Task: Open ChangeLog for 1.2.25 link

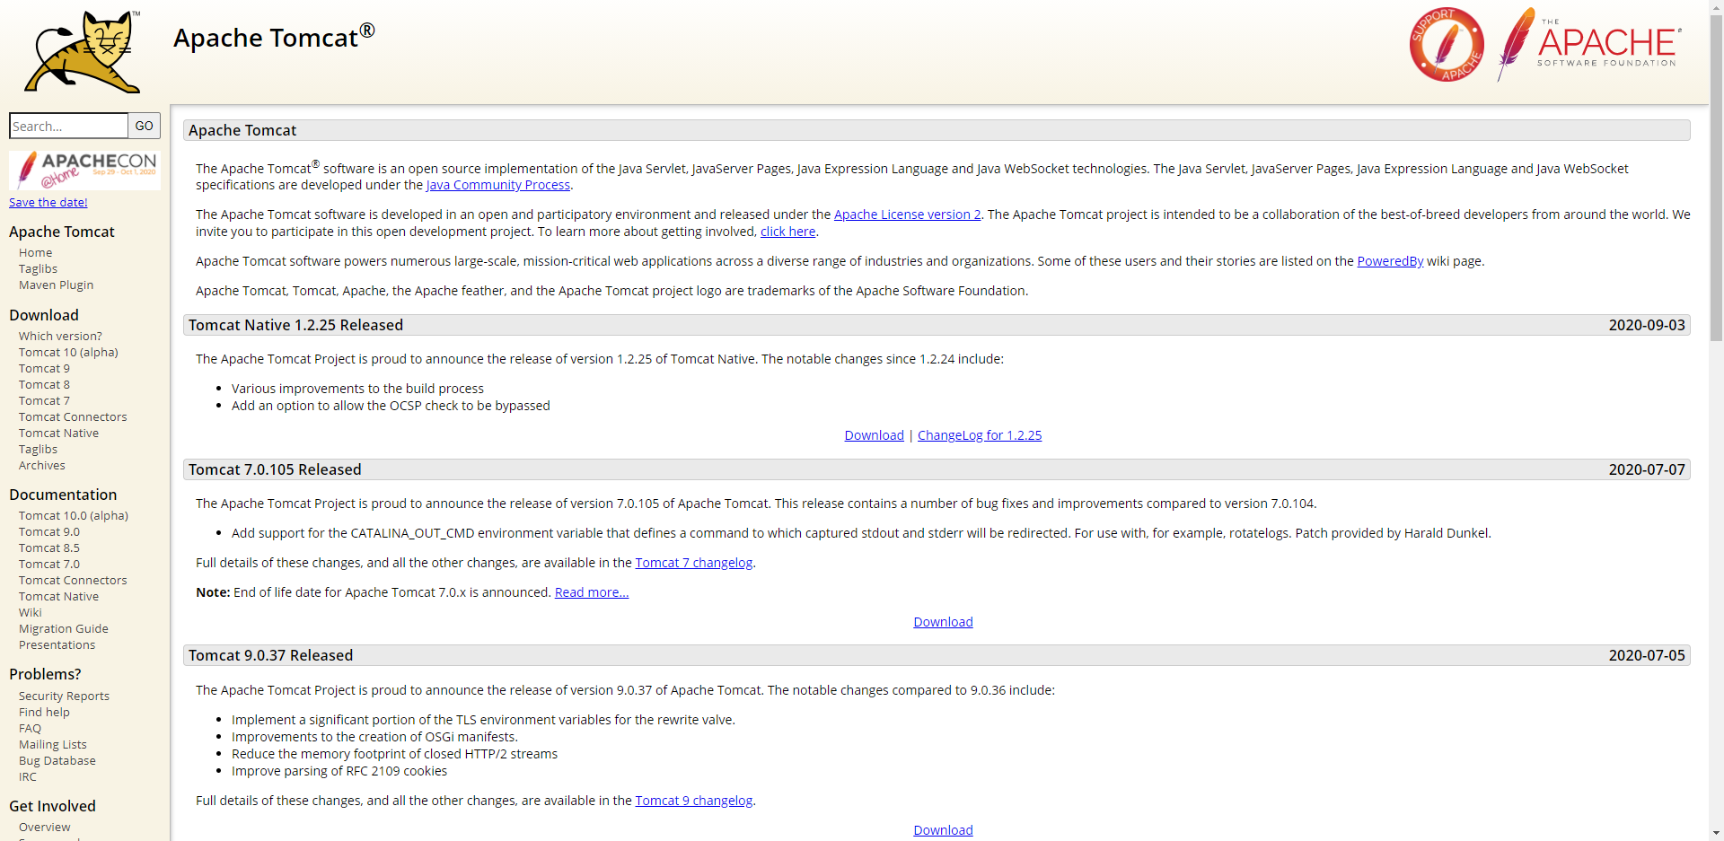Action: 980,435
